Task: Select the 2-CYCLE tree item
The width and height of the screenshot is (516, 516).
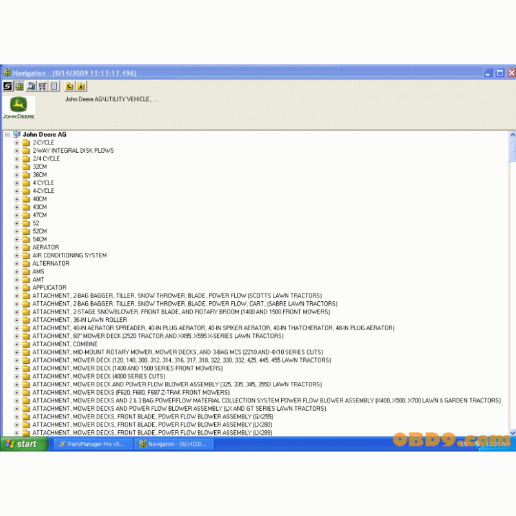Action: click(x=43, y=143)
